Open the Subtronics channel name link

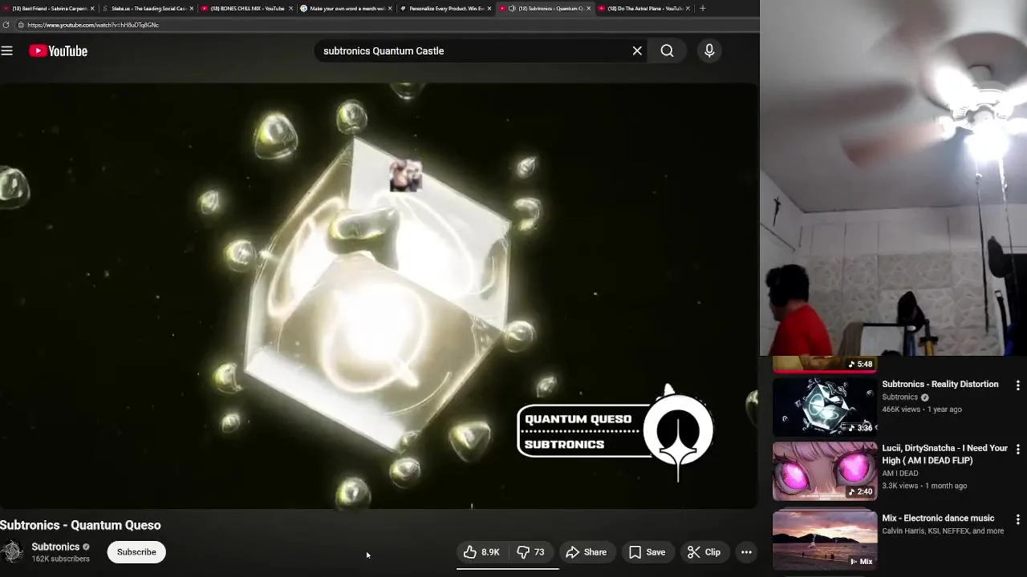[x=55, y=547]
